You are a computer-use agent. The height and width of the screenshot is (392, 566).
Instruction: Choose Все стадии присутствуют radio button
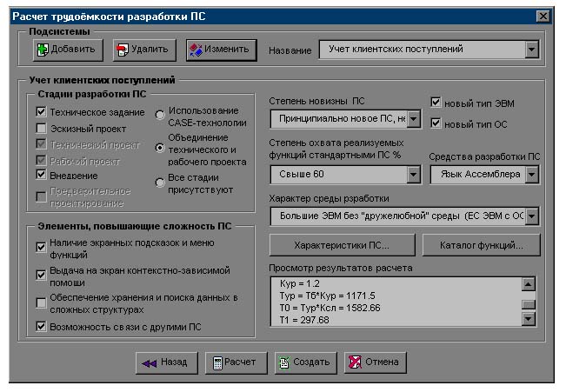click(x=159, y=183)
